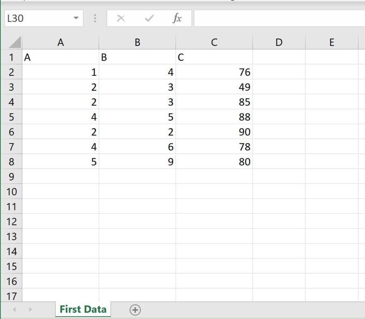
Task: Click cell C2 with value 76
Action: (x=214, y=72)
